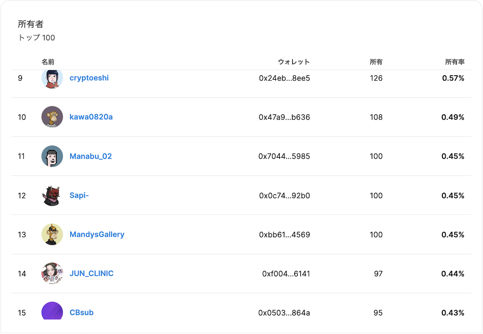Select wallet address 0x7044...5985

click(x=284, y=156)
